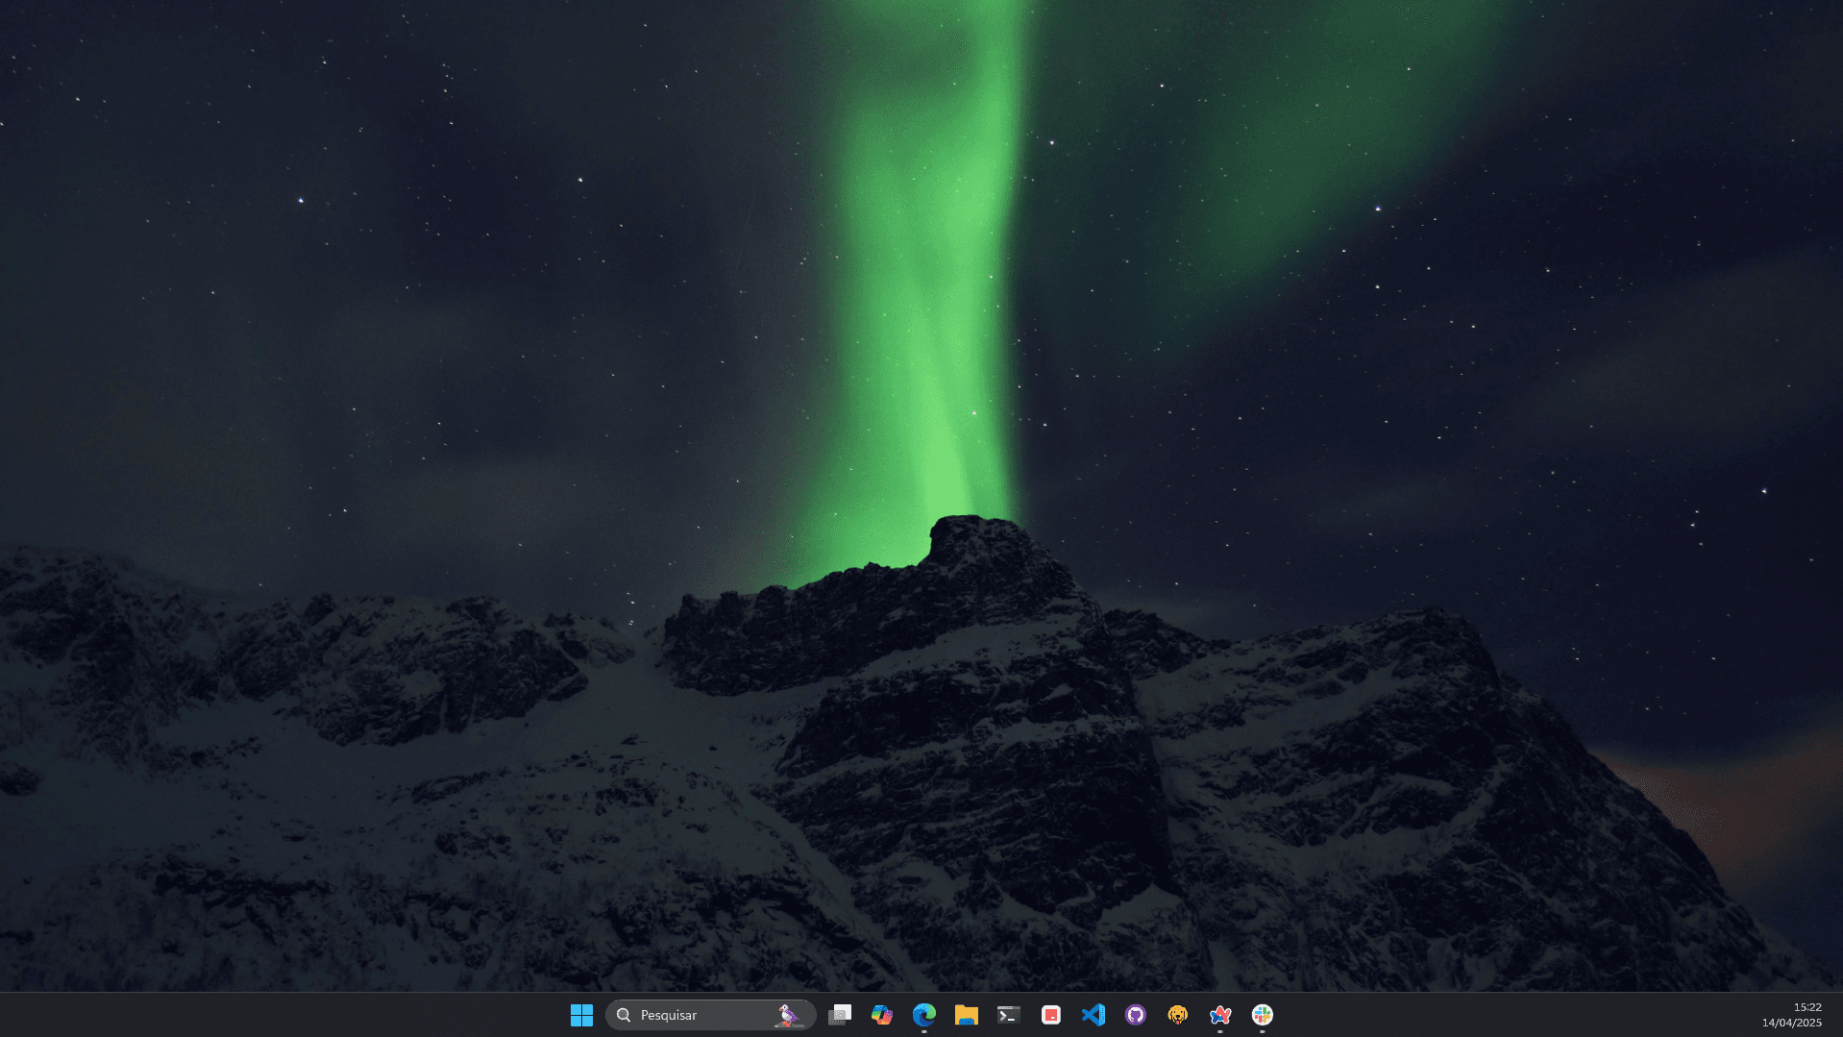
Task: Launch Visual Studio Code
Action: pyautogui.click(x=1093, y=1014)
